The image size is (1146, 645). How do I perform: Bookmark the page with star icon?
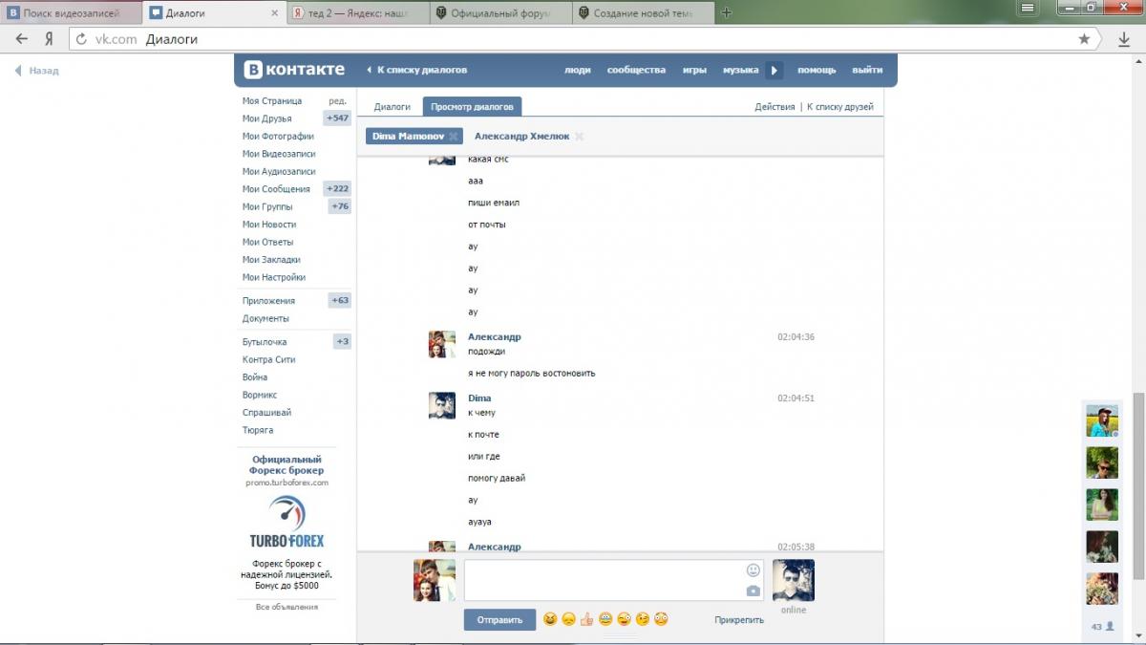coord(1084,39)
